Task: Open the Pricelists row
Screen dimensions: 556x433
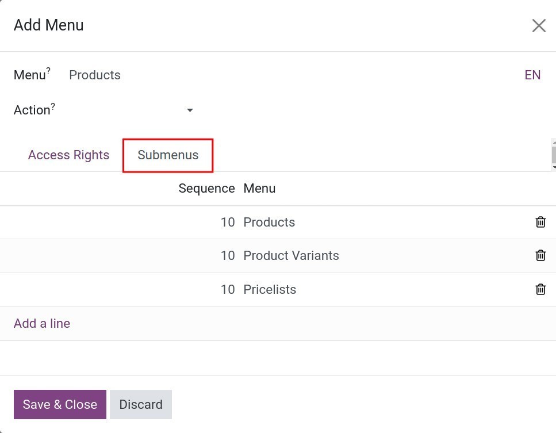Action: (278, 290)
